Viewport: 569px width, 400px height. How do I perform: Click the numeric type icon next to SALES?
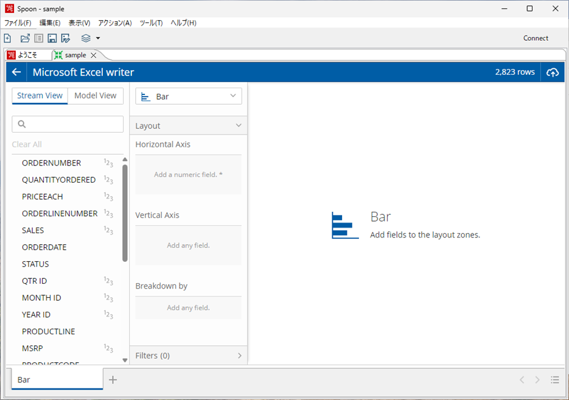108,231
